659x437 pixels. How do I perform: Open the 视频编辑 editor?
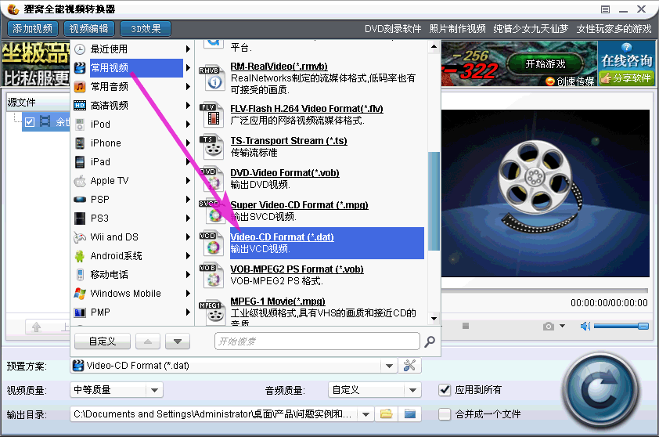click(x=88, y=29)
